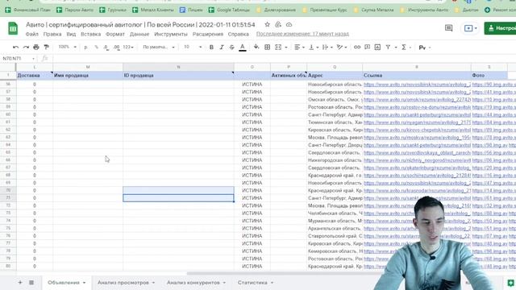
Task: Add a new sheet with plus
Action: click(x=20, y=283)
